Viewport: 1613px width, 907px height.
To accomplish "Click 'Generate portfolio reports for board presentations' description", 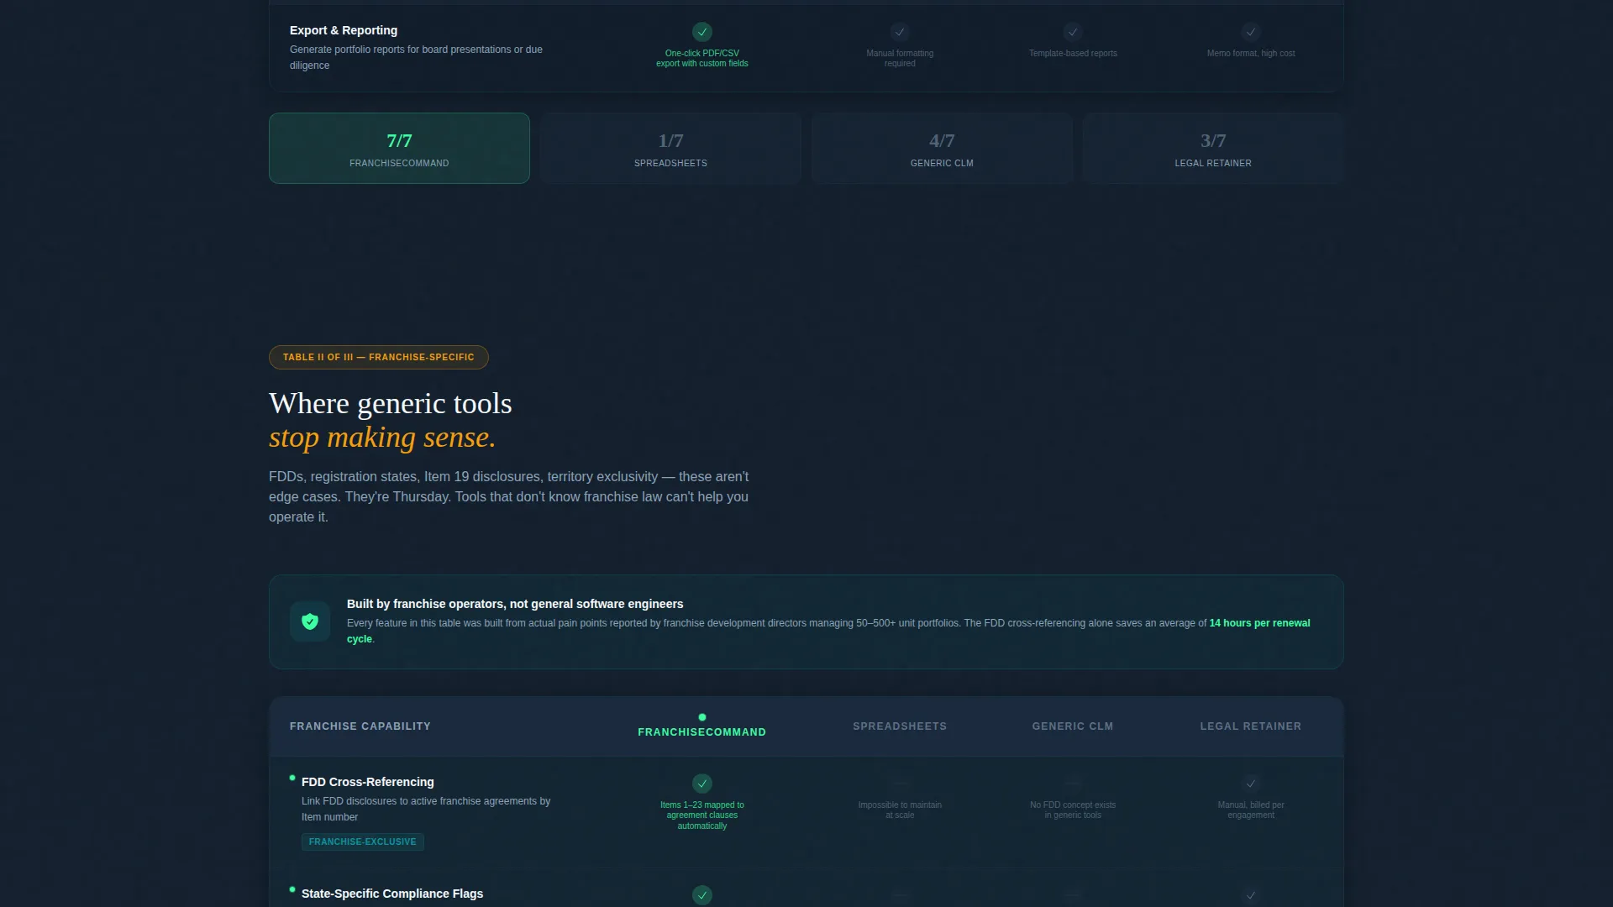I will pyautogui.click(x=416, y=57).
